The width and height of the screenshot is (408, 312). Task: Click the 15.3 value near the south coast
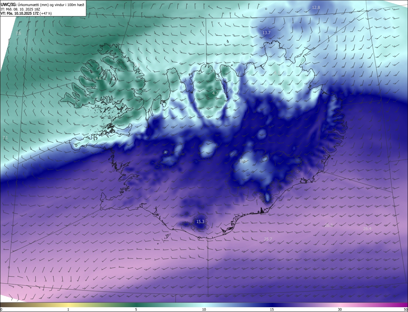click(200, 221)
